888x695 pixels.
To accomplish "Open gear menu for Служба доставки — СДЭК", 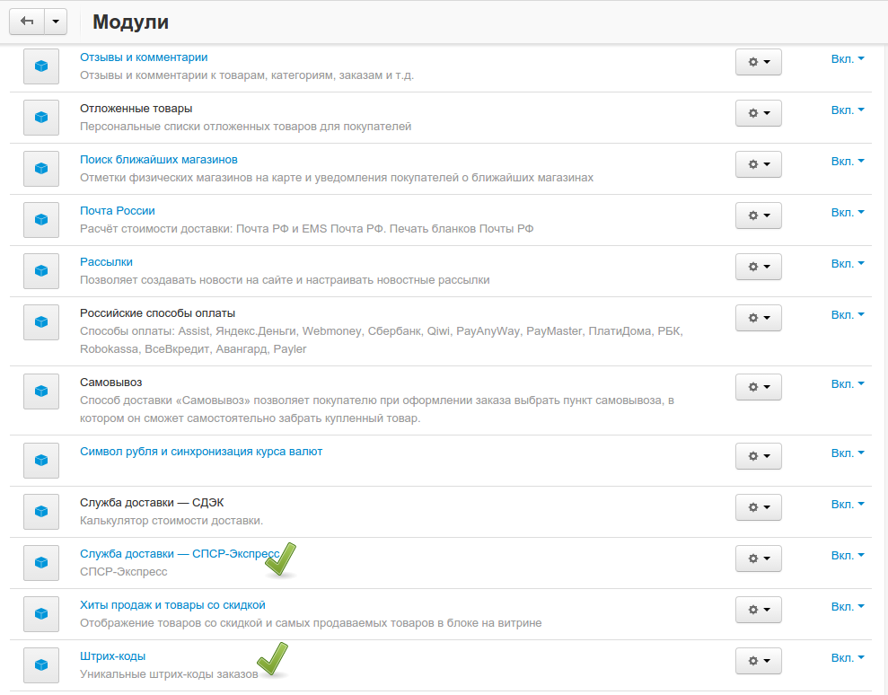I will pyautogui.click(x=758, y=506).
